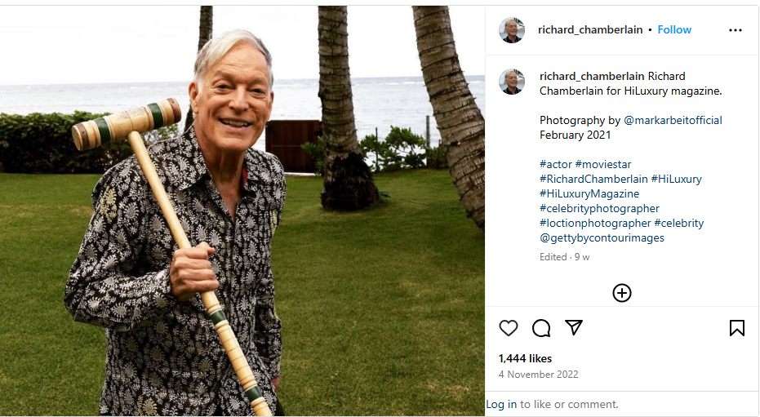Image resolution: width=760 pixels, height=417 pixels.
Task: Like the post with the heart icon
Action: click(x=509, y=328)
